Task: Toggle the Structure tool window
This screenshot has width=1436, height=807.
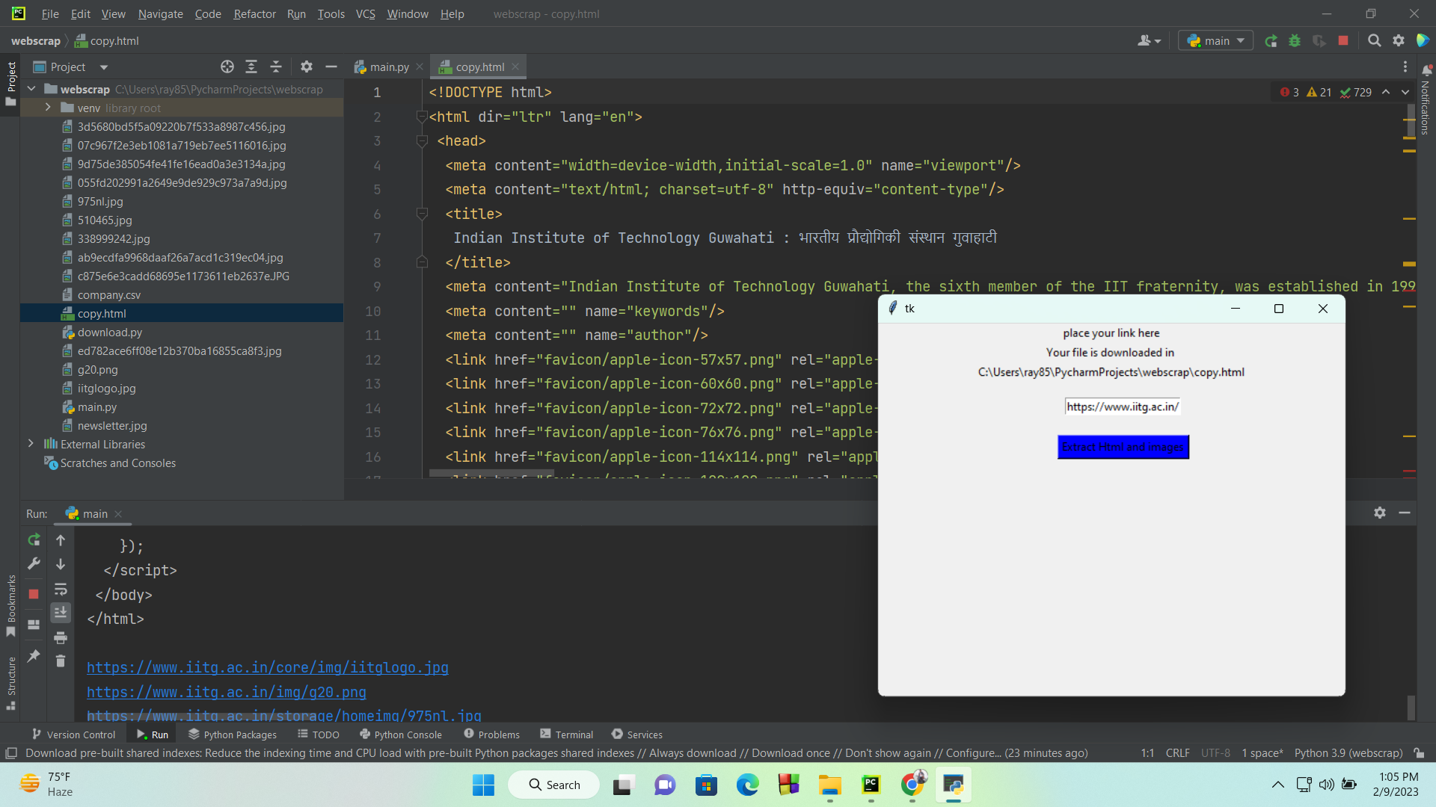Action: [x=10, y=683]
